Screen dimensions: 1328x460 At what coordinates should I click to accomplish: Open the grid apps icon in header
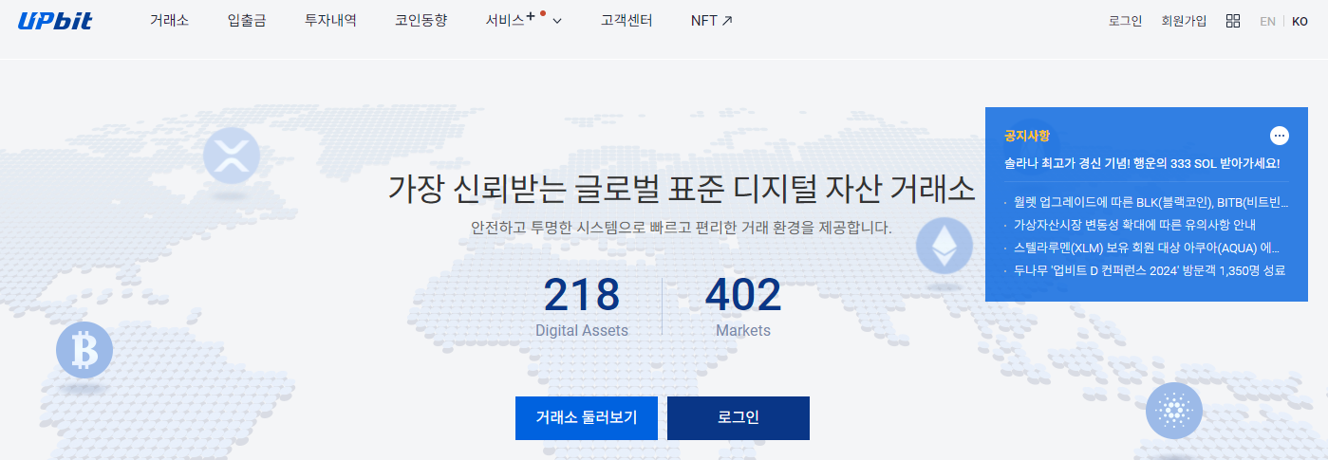click(1233, 21)
